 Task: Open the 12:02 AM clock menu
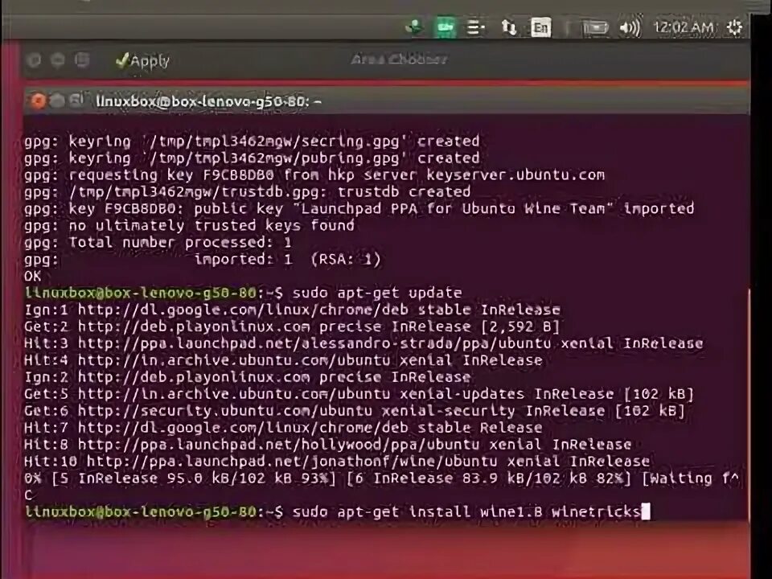click(x=684, y=27)
